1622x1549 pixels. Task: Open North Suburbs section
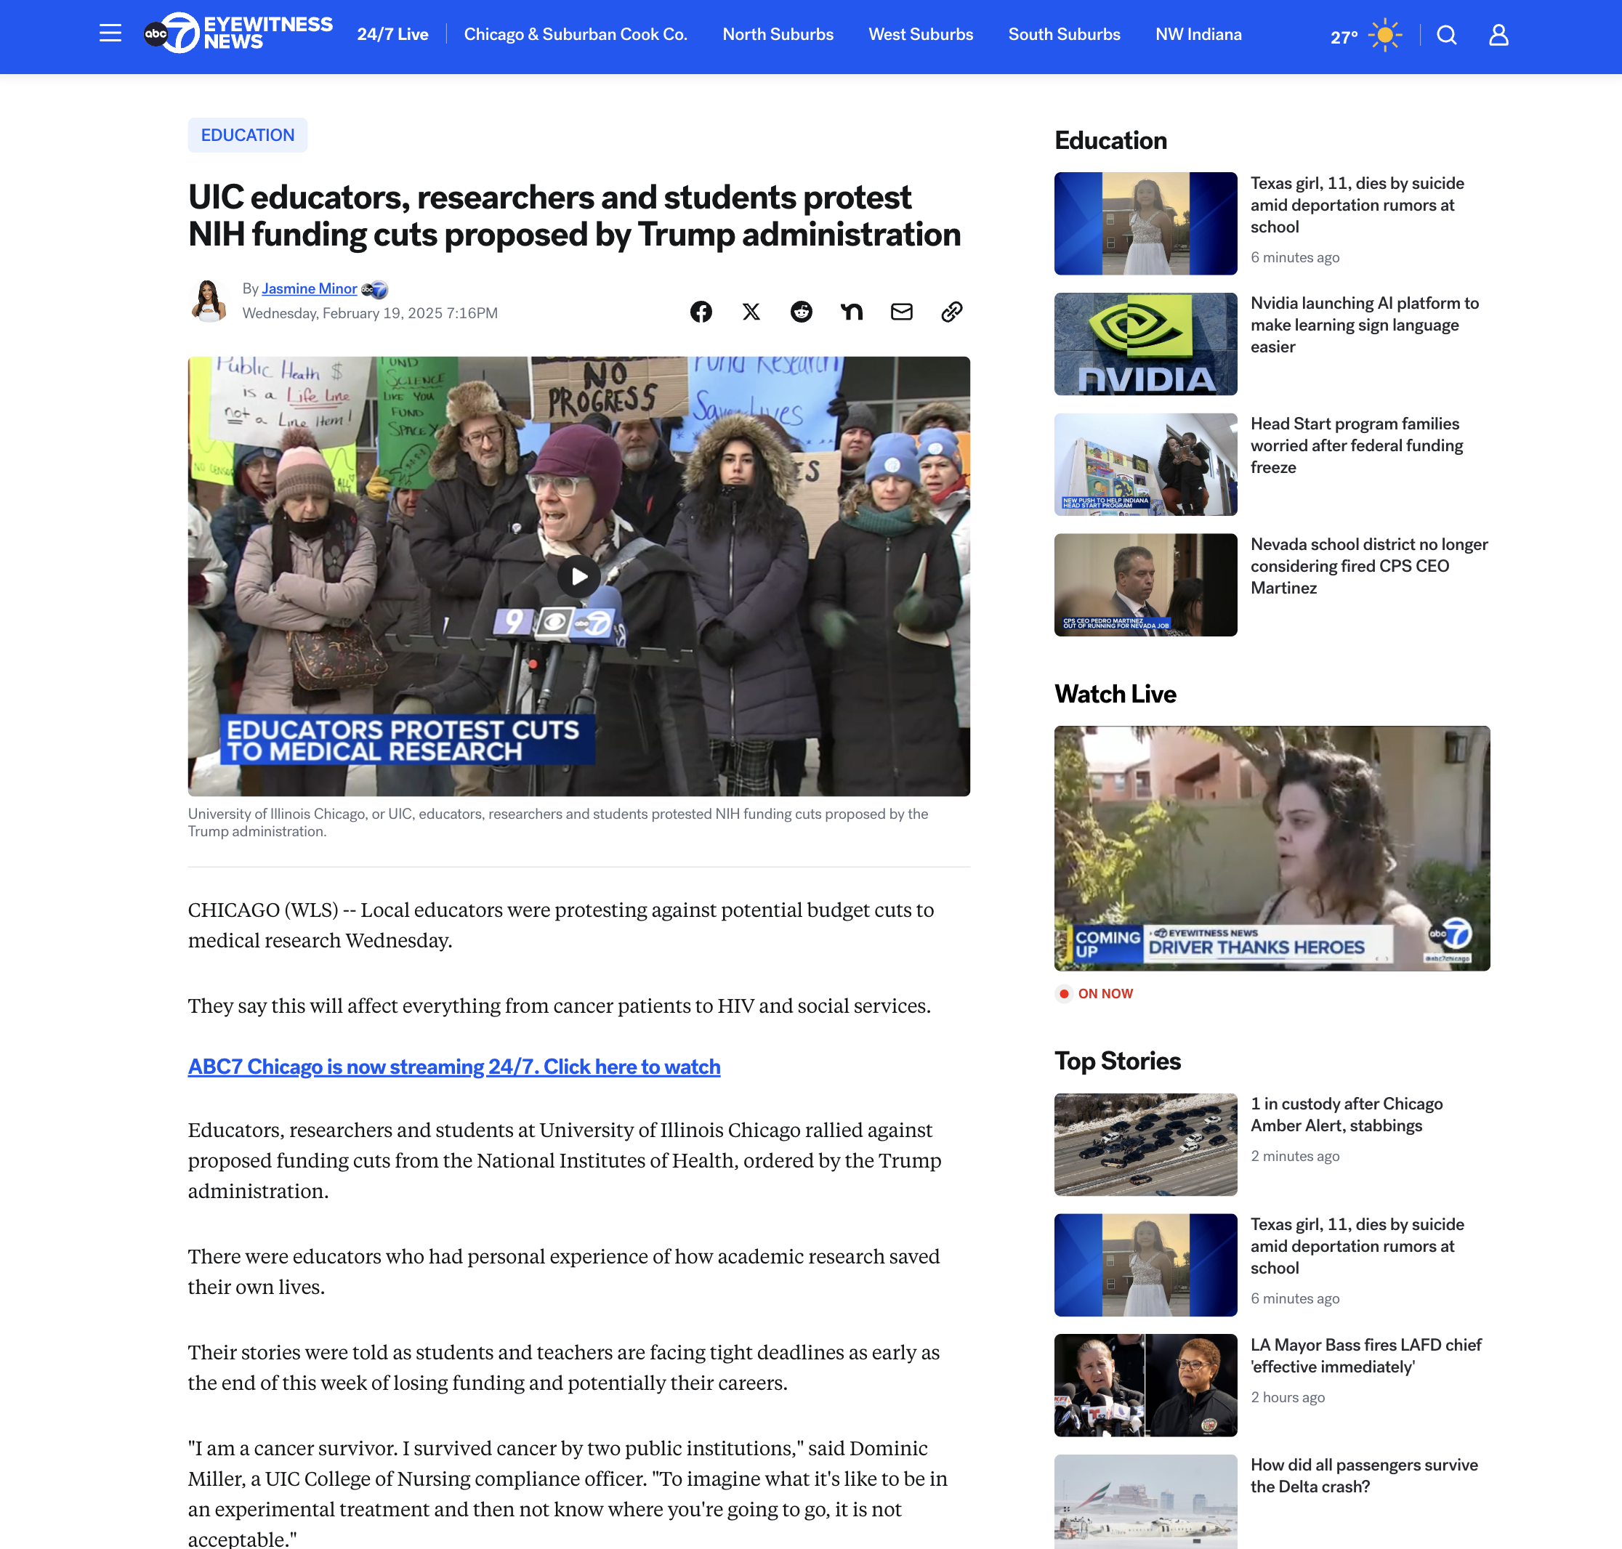click(x=778, y=35)
